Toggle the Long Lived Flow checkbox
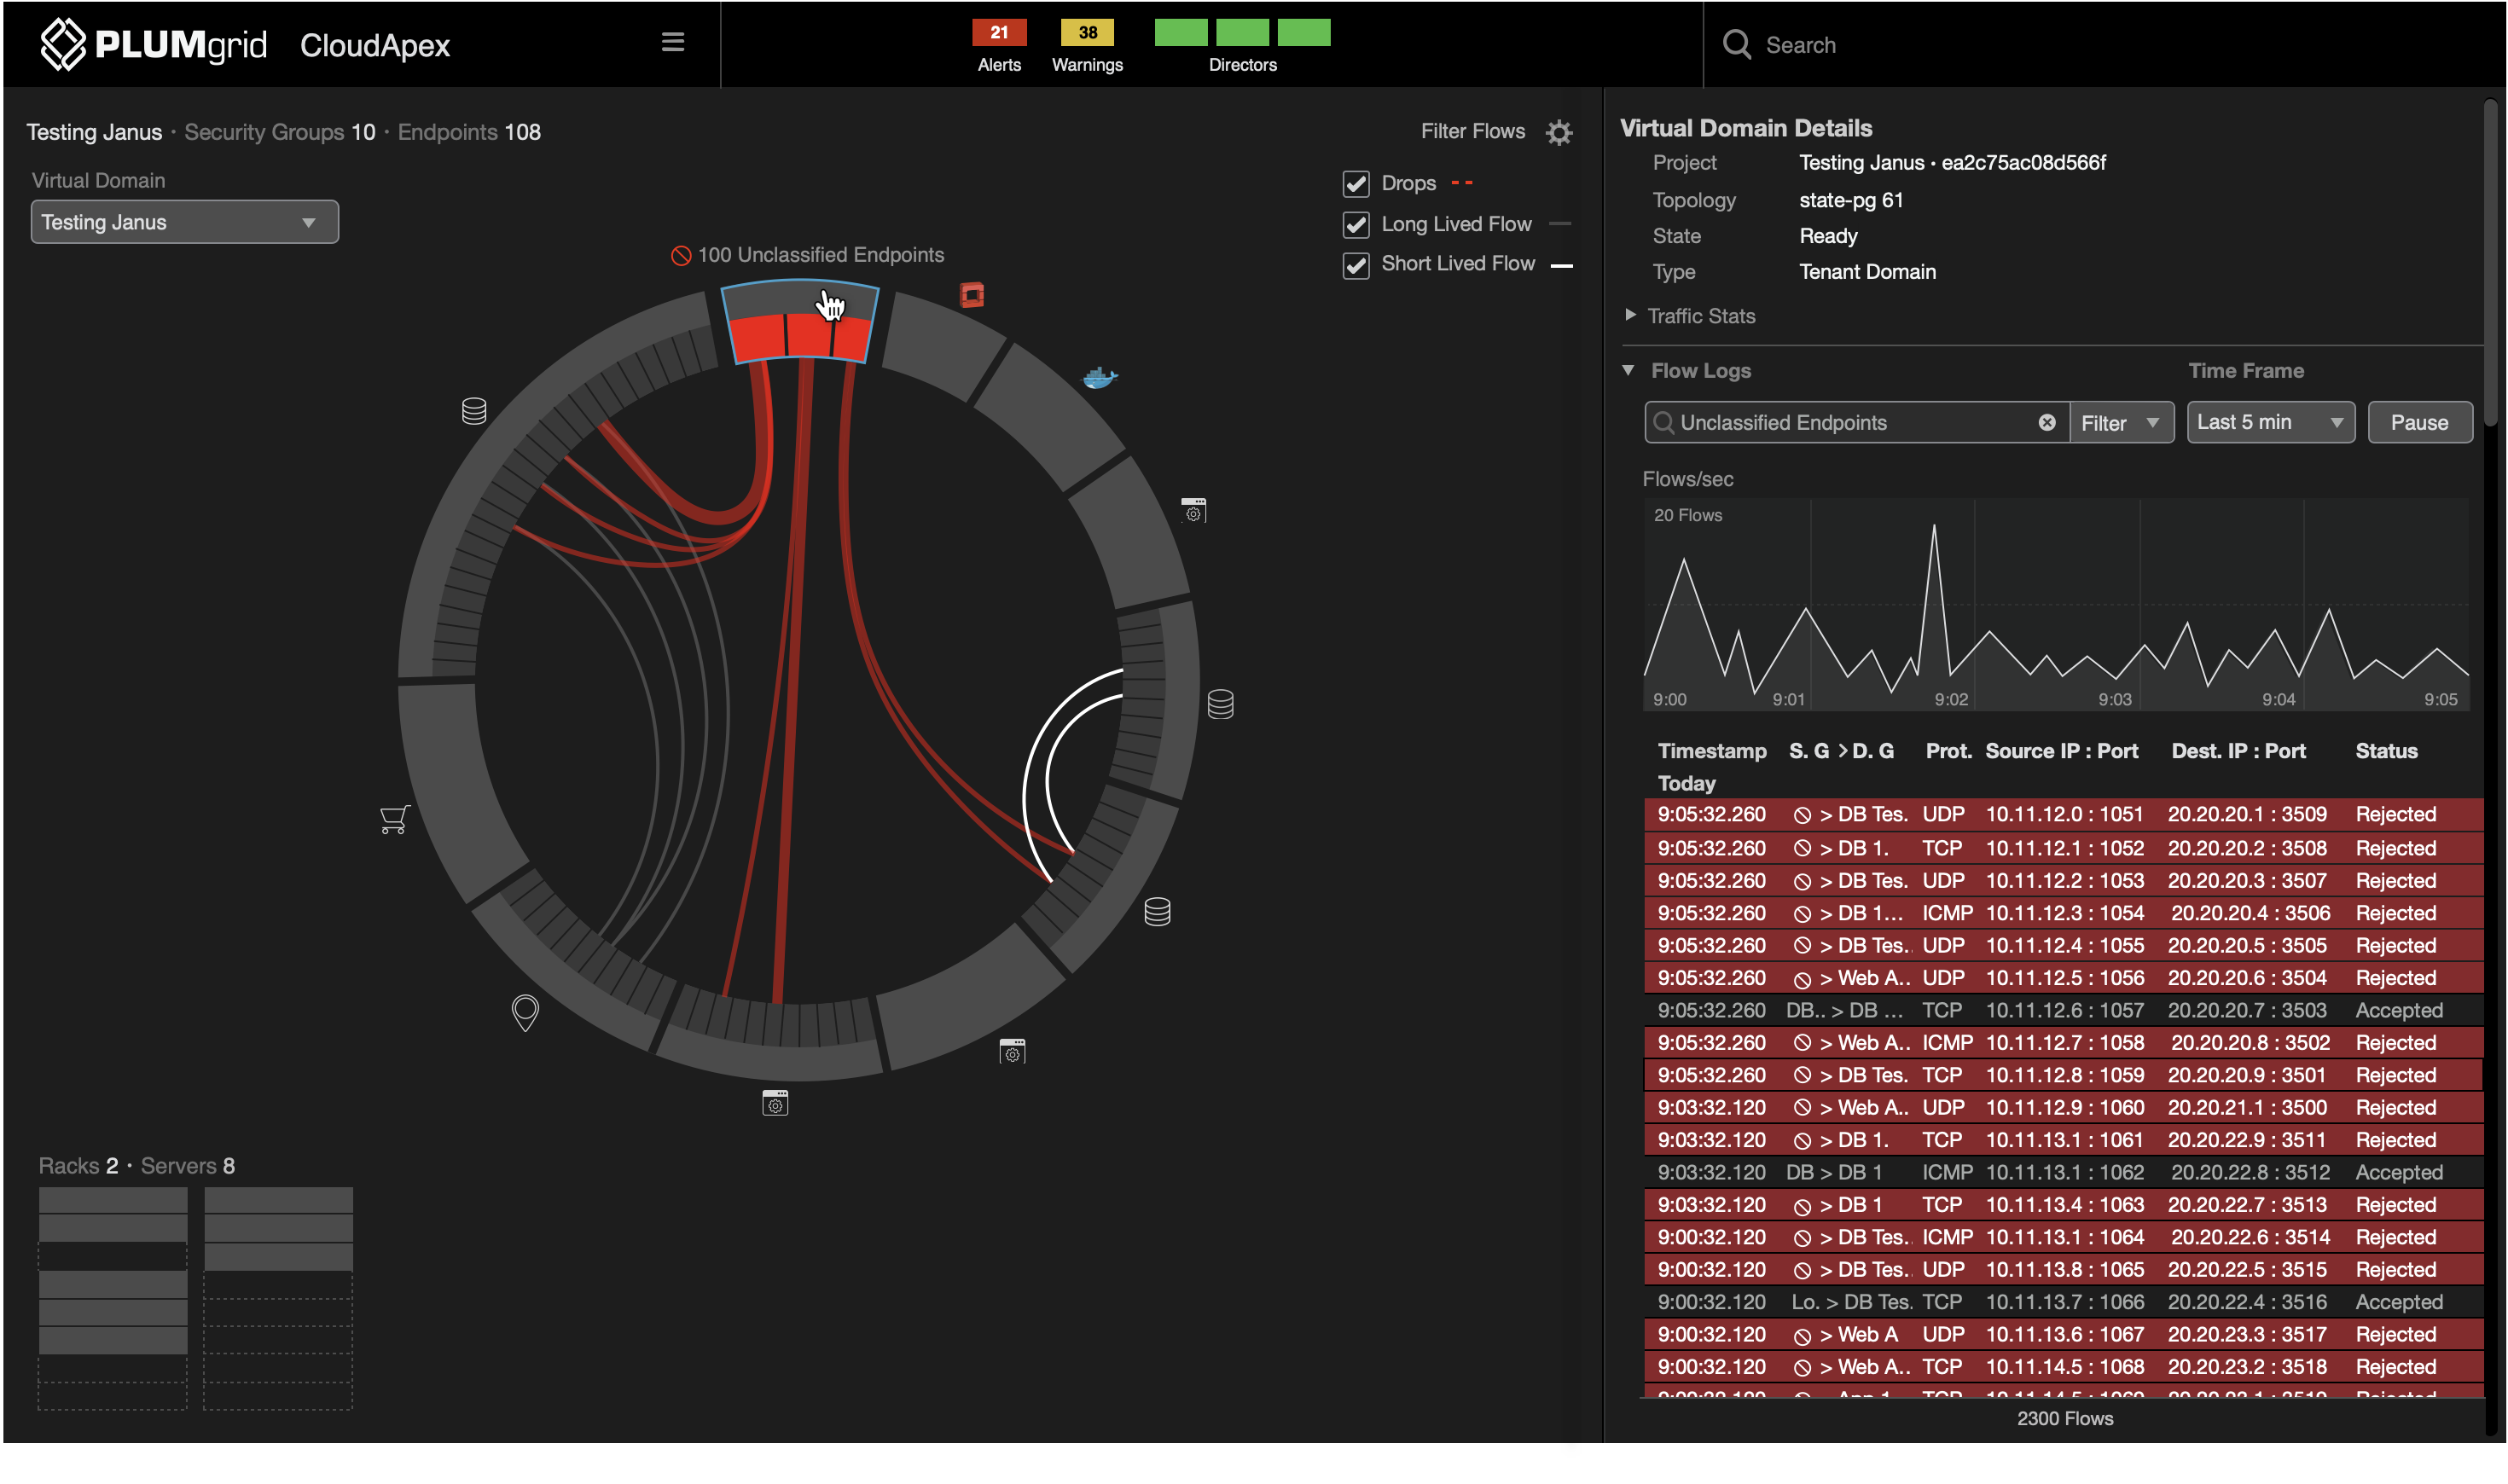2508x1484 pixels. point(1356,225)
